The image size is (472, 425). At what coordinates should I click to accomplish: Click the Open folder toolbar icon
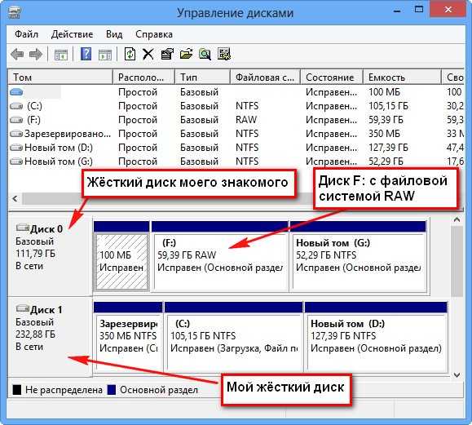186,55
